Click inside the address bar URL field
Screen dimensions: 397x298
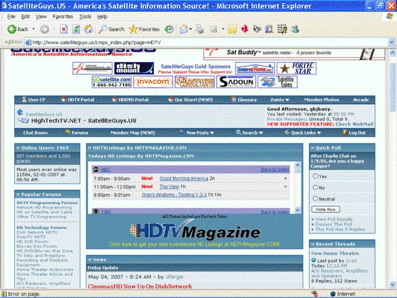click(208, 42)
